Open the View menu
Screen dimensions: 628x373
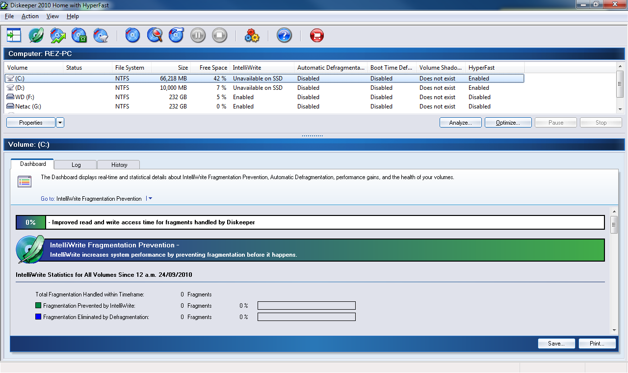(52, 16)
